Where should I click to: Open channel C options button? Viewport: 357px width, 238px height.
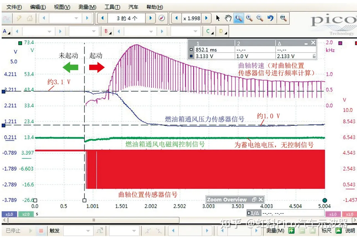click(209, 31)
